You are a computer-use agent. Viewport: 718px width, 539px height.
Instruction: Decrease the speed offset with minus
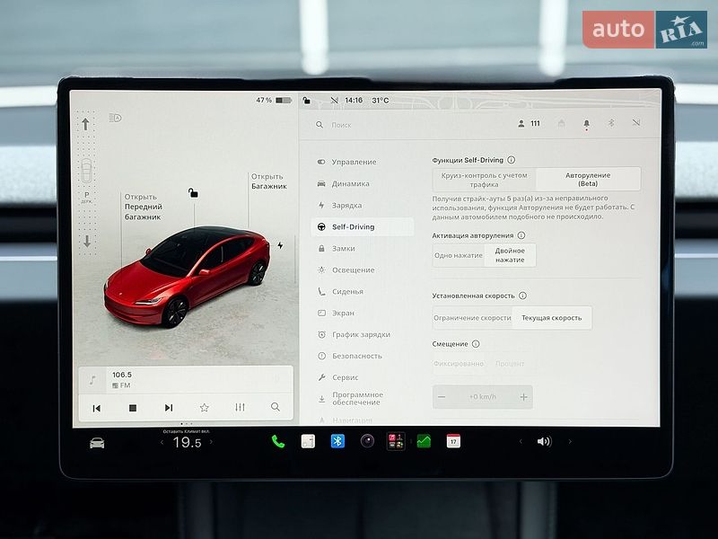click(x=442, y=397)
